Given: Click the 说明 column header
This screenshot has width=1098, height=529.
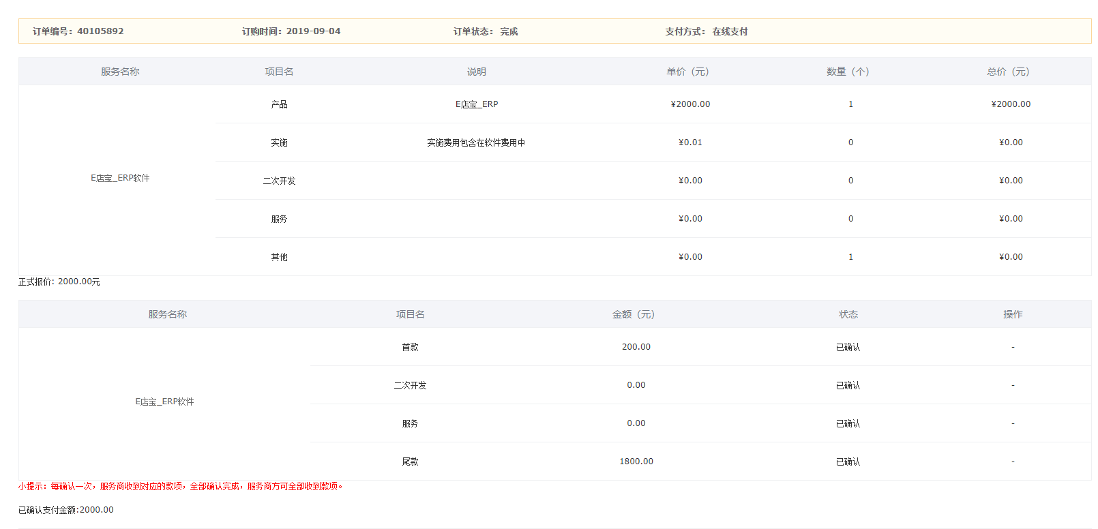Looking at the screenshot, I should 477,72.
